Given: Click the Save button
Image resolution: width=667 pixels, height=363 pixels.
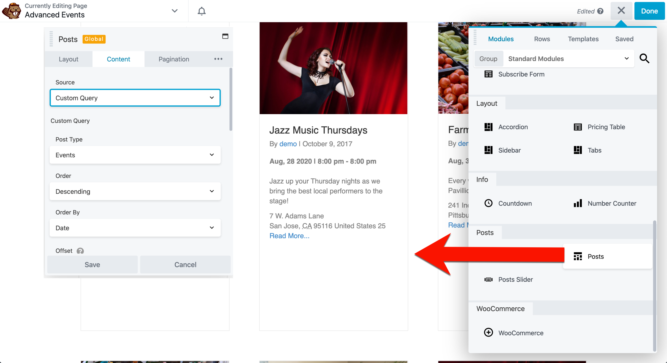Looking at the screenshot, I should pos(92,265).
